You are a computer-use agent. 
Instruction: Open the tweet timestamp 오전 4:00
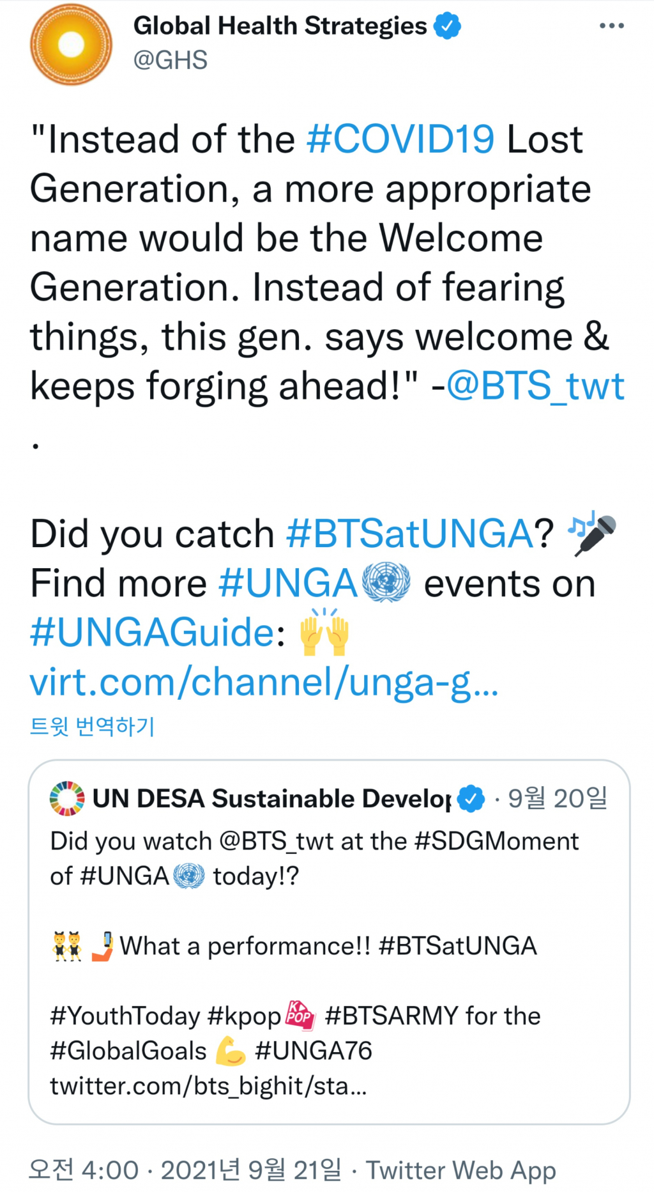click(84, 1170)
